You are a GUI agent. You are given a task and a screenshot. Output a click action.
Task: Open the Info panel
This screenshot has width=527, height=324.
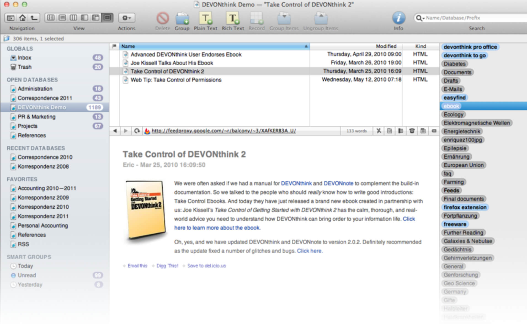399,18
